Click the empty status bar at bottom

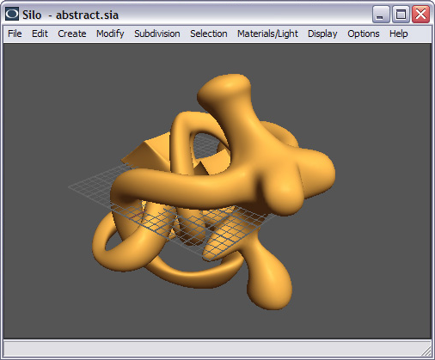(212, 348)
